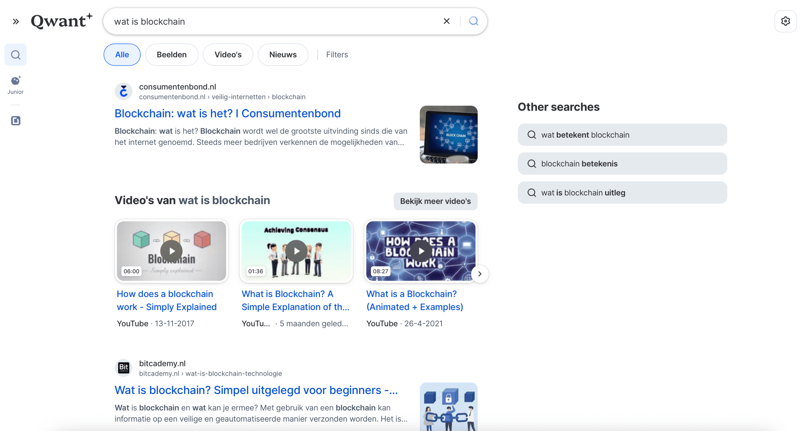Screen dimensions: 805x431
Task: Click the consumentenbond.nl favicon
Action: point(124,91)
